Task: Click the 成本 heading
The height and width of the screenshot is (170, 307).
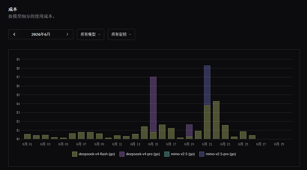Action: click(x=13, y=9)
